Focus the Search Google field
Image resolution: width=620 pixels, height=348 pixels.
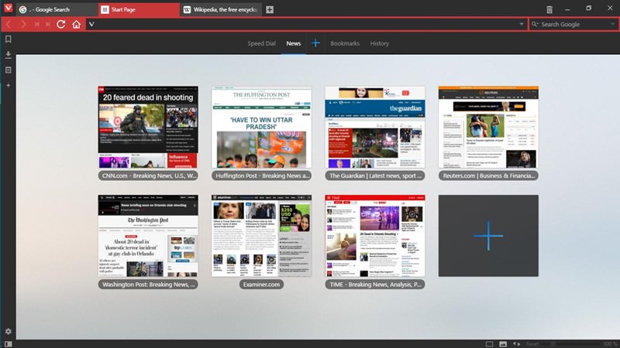[574, 25]
